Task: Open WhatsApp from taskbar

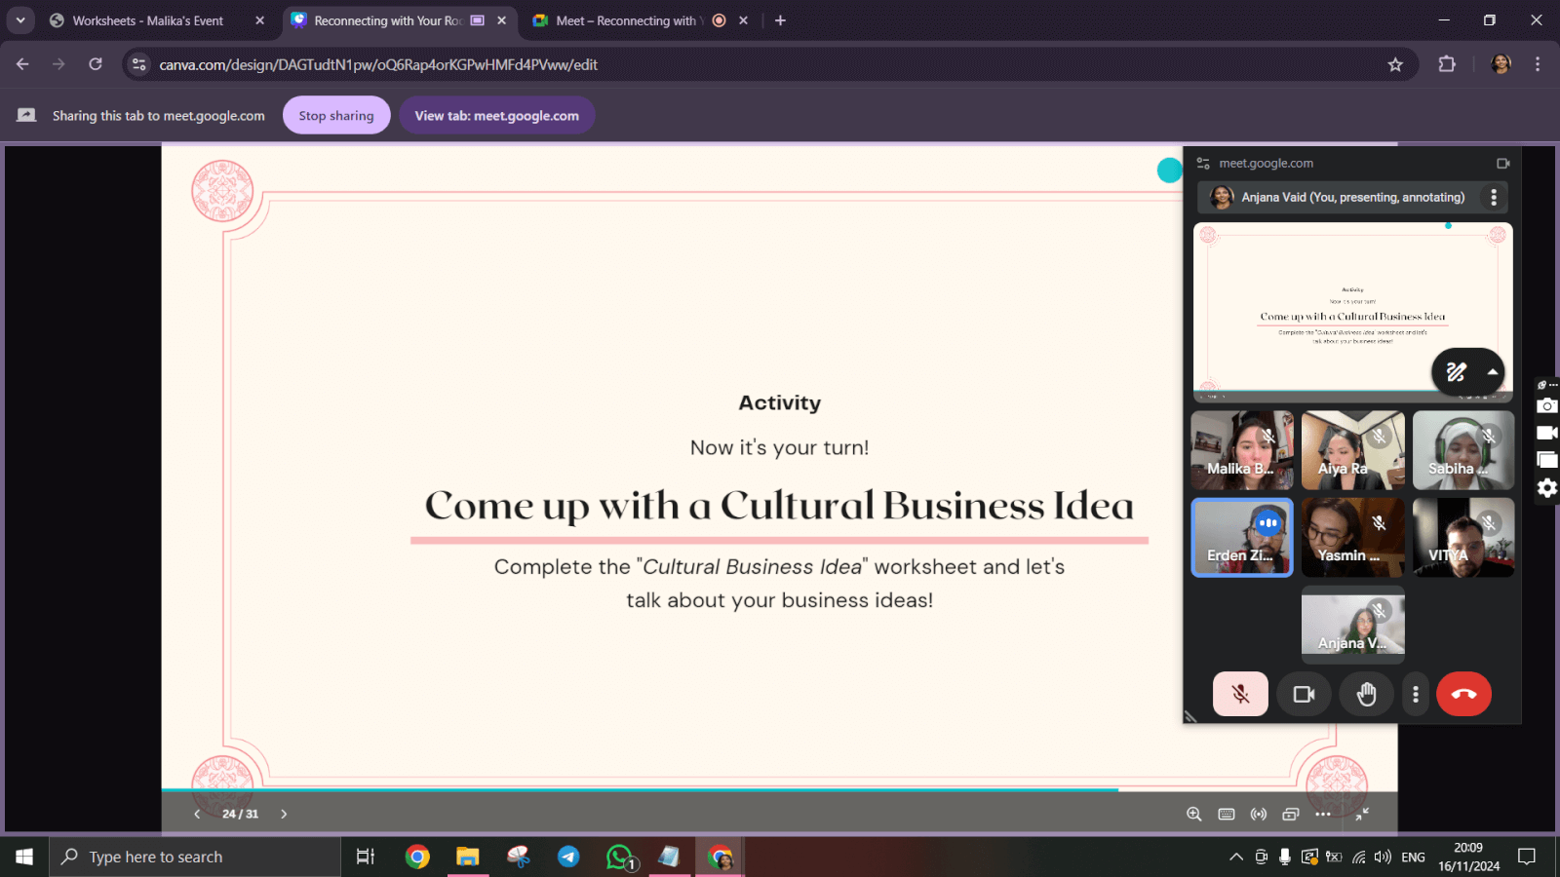Action: [620, 857]
